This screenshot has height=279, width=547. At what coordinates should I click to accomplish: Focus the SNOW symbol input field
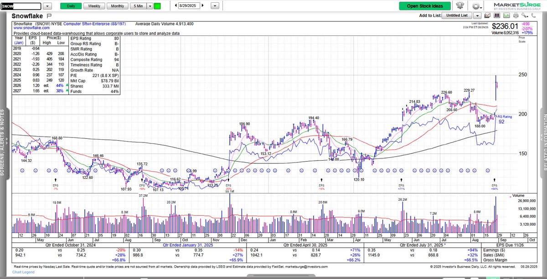click(x=21, y=6)
